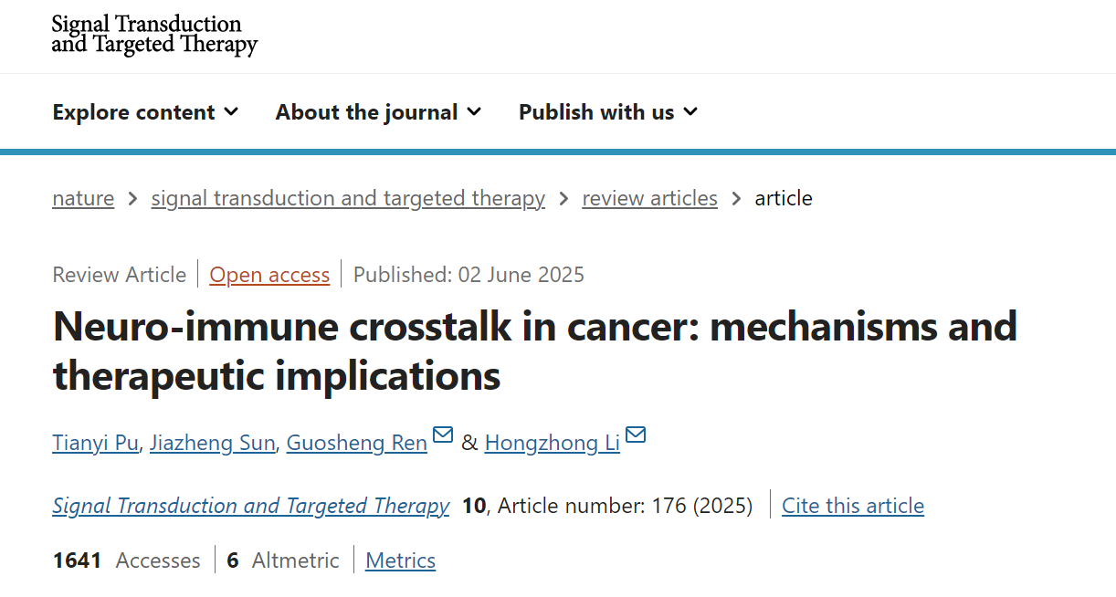
Task: Click the Open access link
Action: point(269,275)
